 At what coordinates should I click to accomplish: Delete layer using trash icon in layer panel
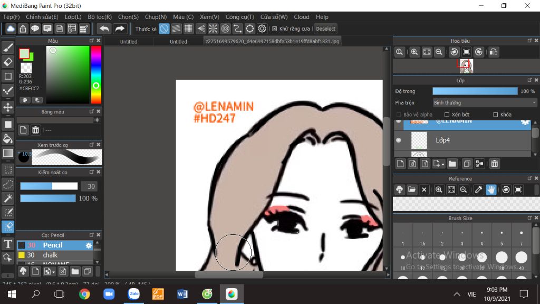[494, 164]
